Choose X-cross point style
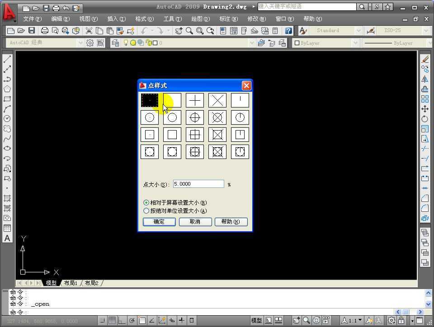The height and width of the screenshot is (327, 434). tap(217, 100)
